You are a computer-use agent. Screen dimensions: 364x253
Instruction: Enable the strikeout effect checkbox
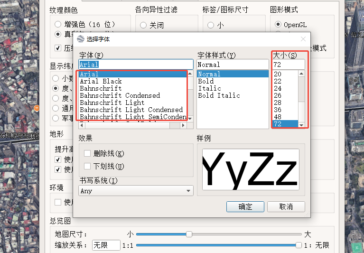pos(87,153)
